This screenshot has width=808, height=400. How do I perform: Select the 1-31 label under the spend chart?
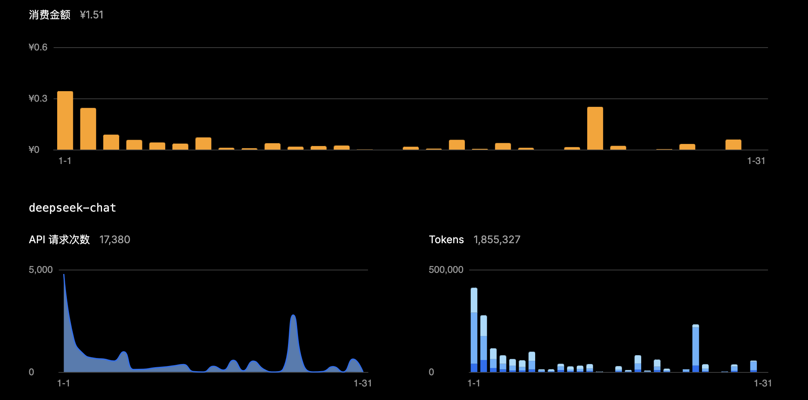[756, 161]
